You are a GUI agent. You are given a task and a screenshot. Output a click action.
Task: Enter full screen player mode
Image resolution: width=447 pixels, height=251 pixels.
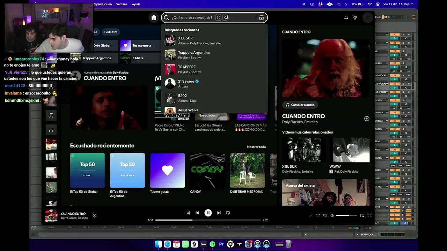[369, 215]
